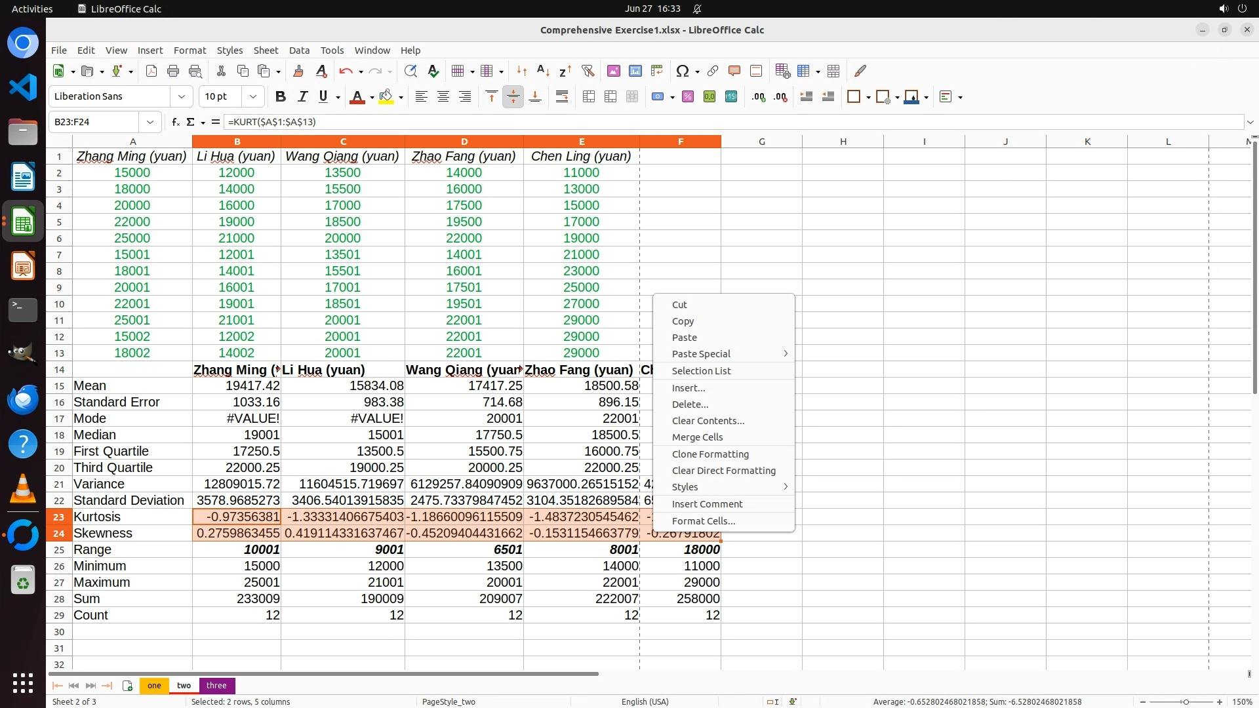Click the Print toolbar icon
Screen dimensions: 1259x708
pos(173,71)
